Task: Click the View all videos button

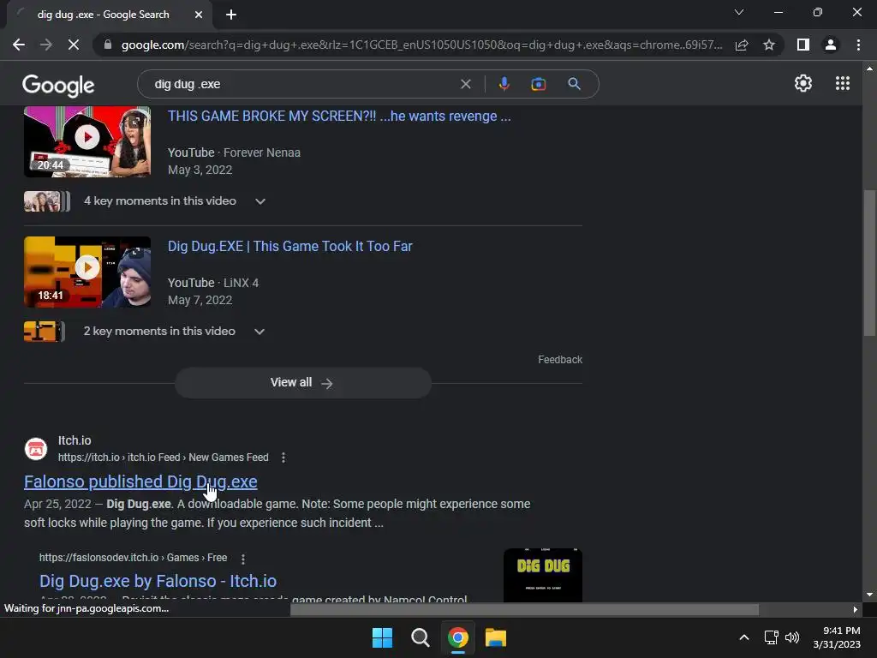Action: point(302,383)
